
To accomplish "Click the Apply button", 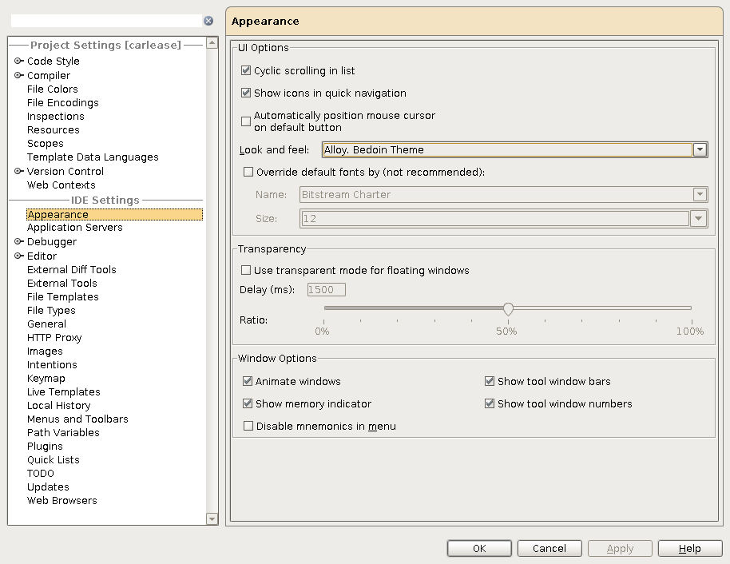I will 620,549.
